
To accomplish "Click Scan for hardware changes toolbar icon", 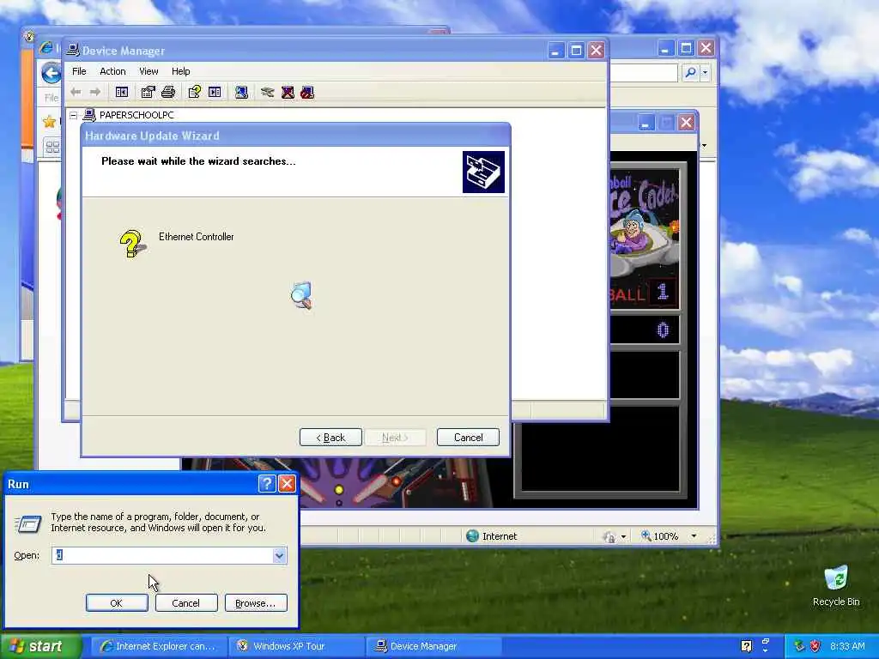I will [241, 92].
